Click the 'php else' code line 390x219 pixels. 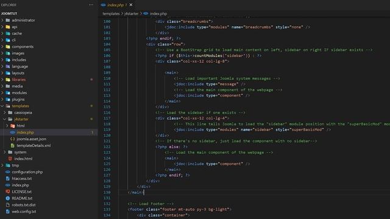(172, 147)
